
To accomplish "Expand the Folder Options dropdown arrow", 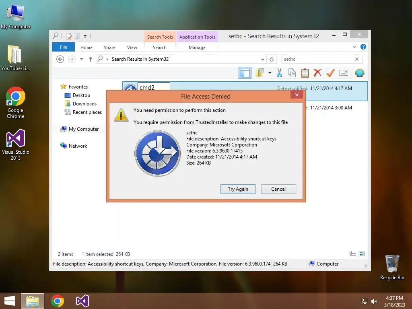I will [x=270, y=73].
